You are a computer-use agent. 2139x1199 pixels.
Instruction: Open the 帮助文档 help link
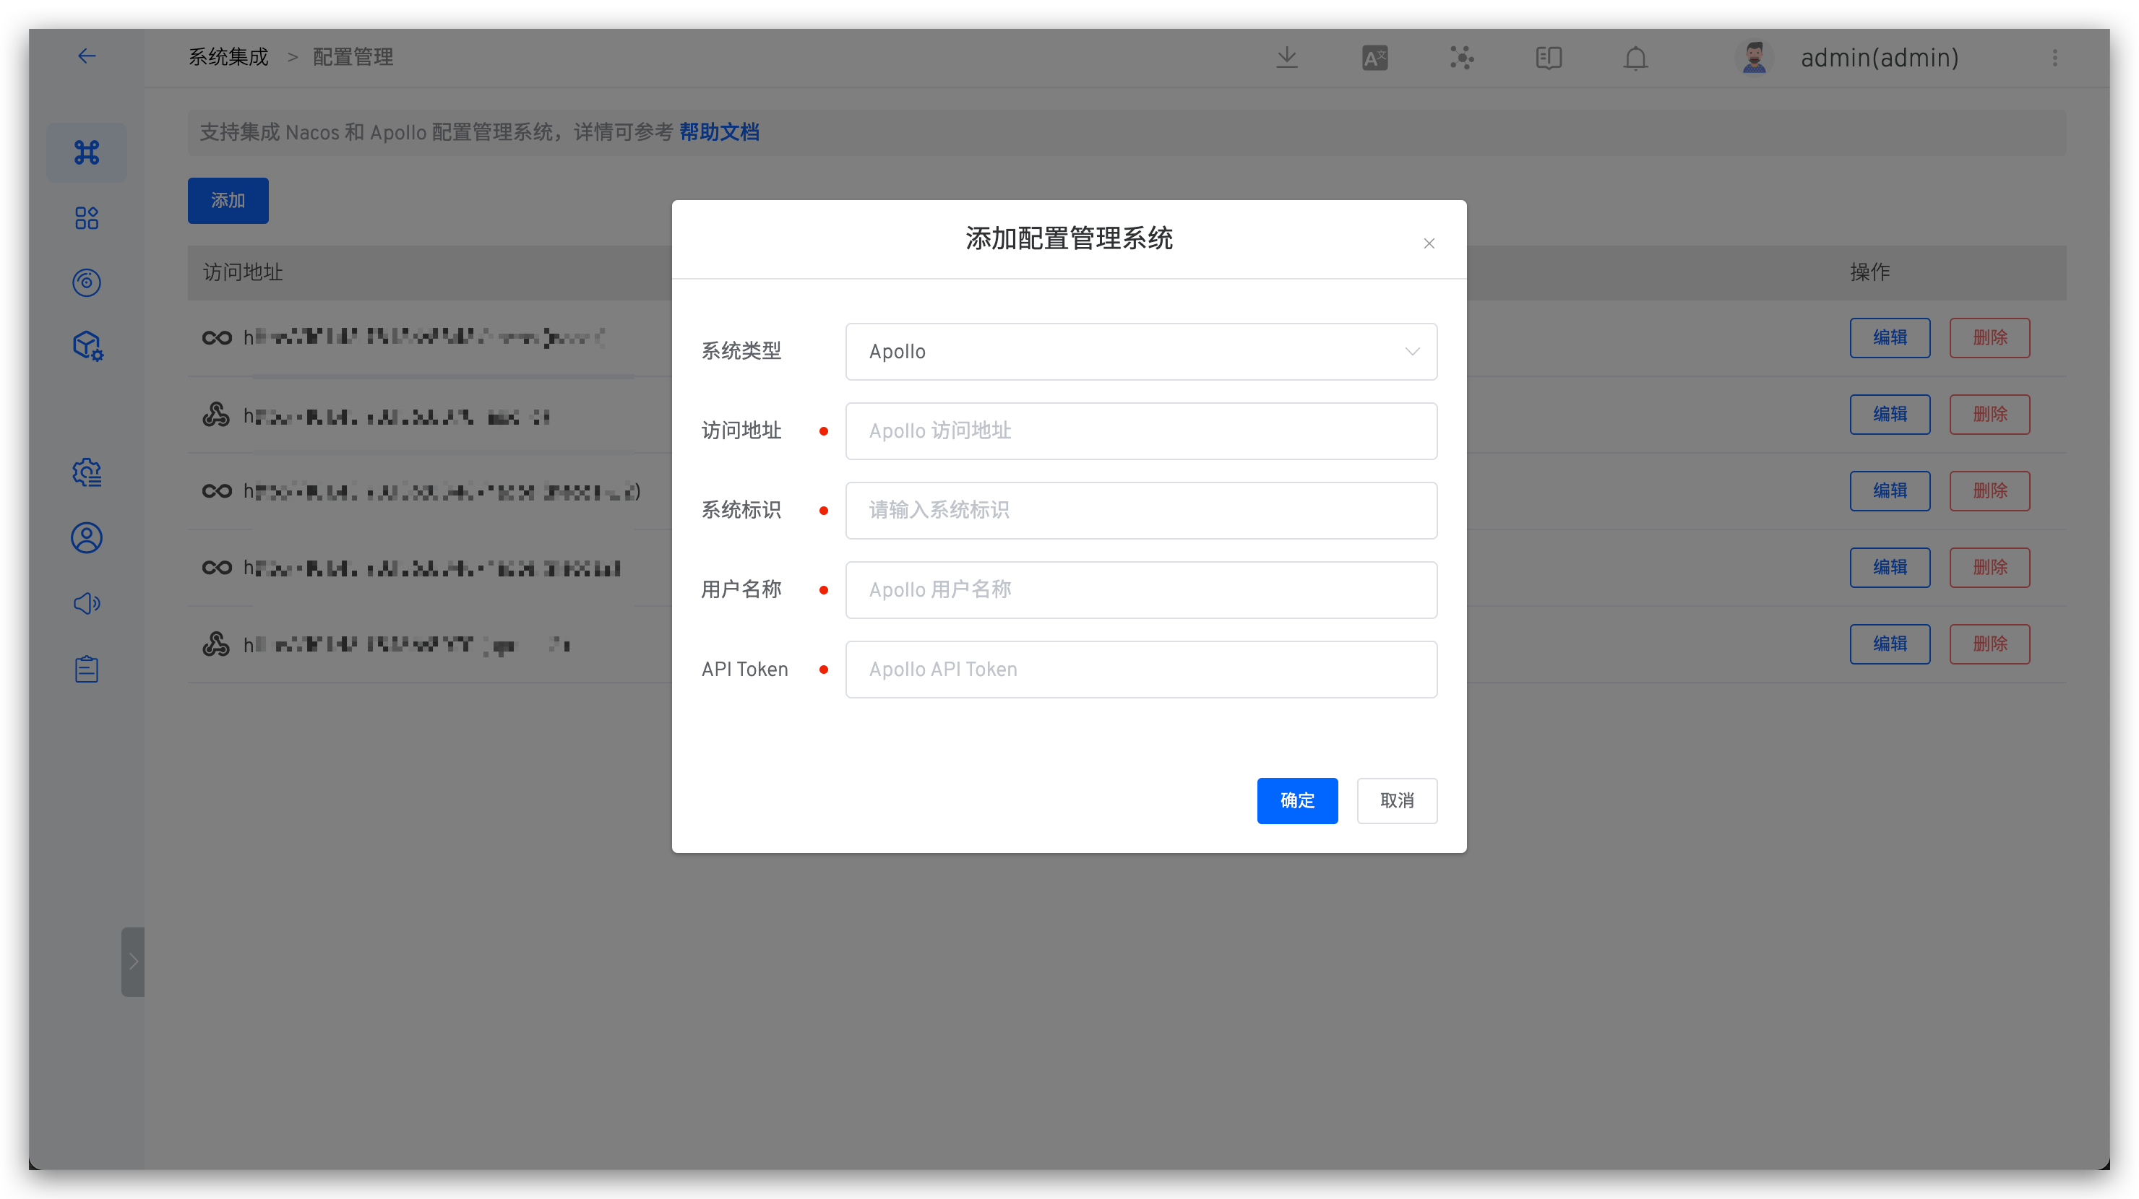click(x=718, y=132)
